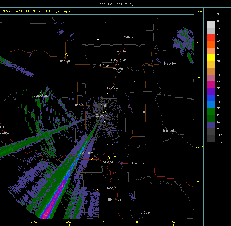Click the RedDeer city label

(x=118, y=68)
